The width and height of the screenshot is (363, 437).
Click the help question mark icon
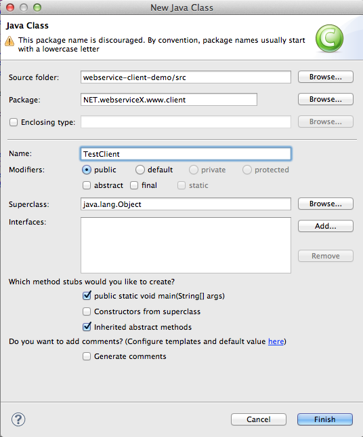pyautogui.click(x=18, y=419)
